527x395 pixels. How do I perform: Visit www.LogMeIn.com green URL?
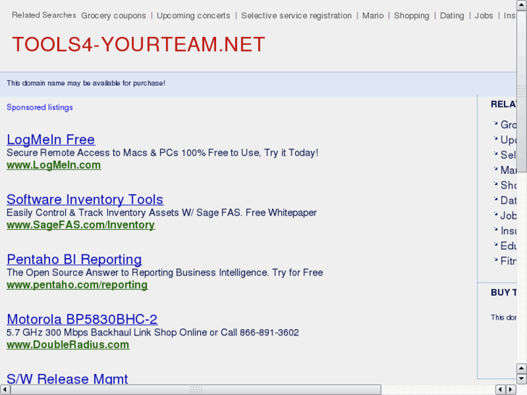click(x=54, y=165)
